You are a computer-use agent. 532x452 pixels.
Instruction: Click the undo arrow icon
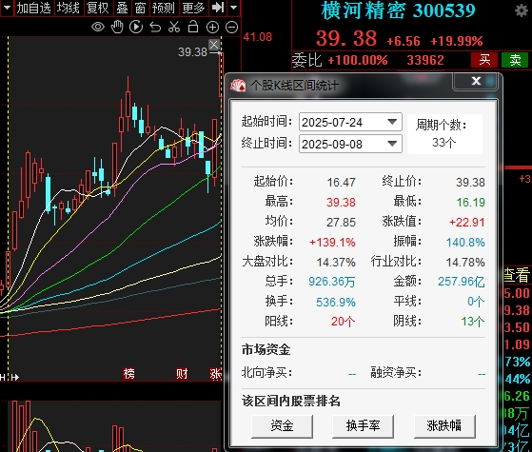[x=155, y=27]
